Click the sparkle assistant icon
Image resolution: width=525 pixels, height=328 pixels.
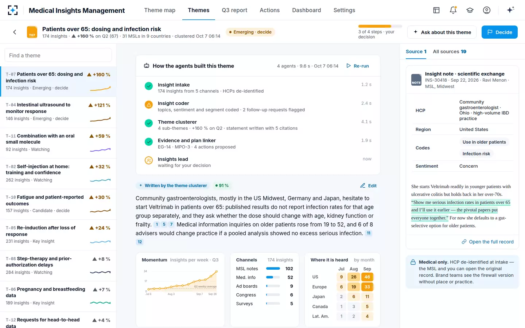point(510,10)
